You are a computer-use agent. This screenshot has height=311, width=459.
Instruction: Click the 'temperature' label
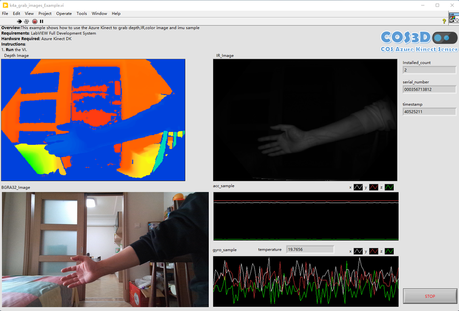[x=270, y=250]
